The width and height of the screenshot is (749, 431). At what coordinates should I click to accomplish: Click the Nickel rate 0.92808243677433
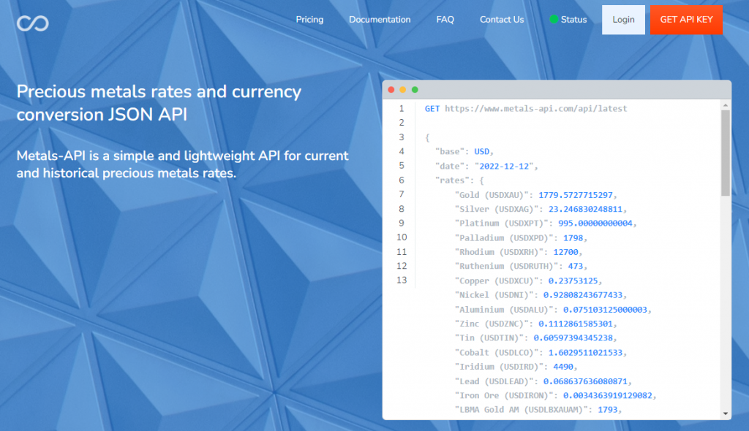(583, 295)
